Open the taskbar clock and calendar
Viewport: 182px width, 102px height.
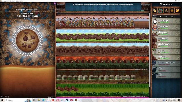pos(174,100)
